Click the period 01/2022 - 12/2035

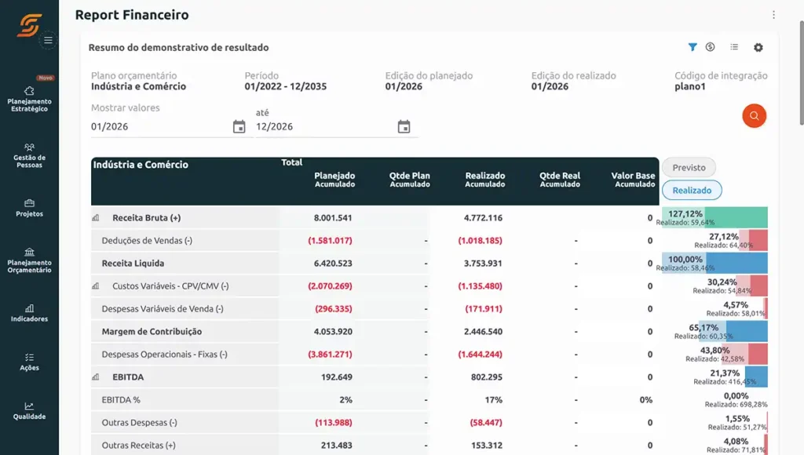pos(286,86)
